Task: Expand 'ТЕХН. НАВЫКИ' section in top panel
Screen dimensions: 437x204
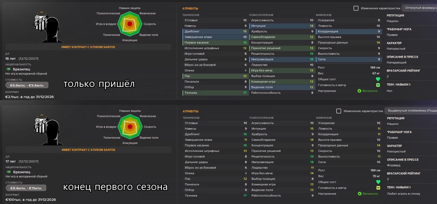Action: (398, 84)
